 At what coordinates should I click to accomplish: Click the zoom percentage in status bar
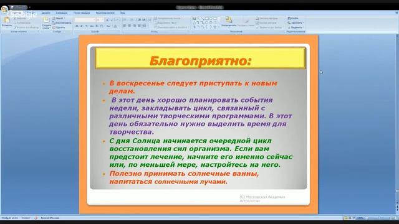coord(360,218)
